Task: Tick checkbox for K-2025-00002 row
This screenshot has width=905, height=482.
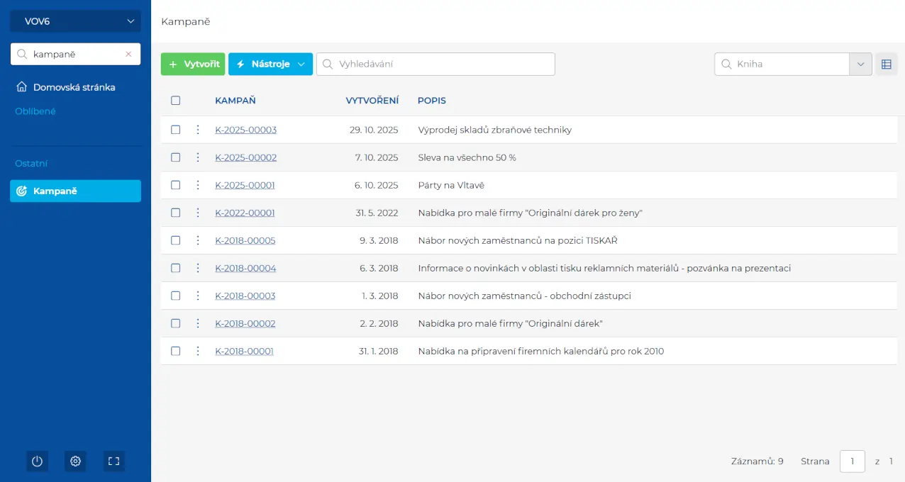Action: click(x=176, y=157)
